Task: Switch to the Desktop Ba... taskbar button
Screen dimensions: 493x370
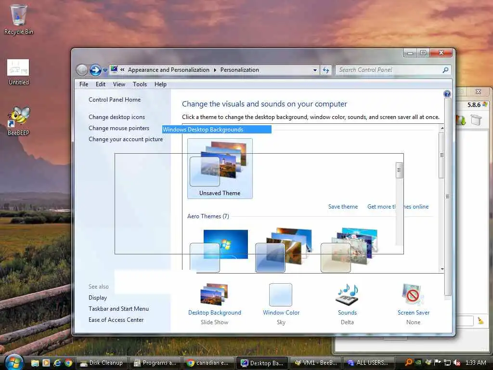Action: [262, 363]
